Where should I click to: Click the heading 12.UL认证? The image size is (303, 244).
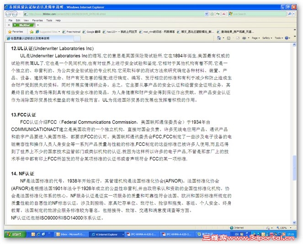21,48
